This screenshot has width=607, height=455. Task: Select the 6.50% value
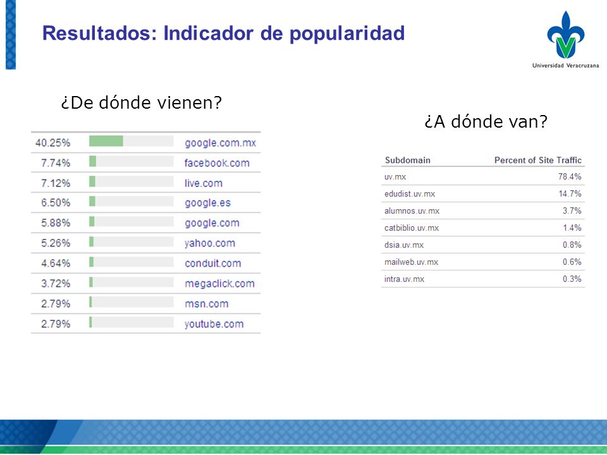[x=56, y=203]
